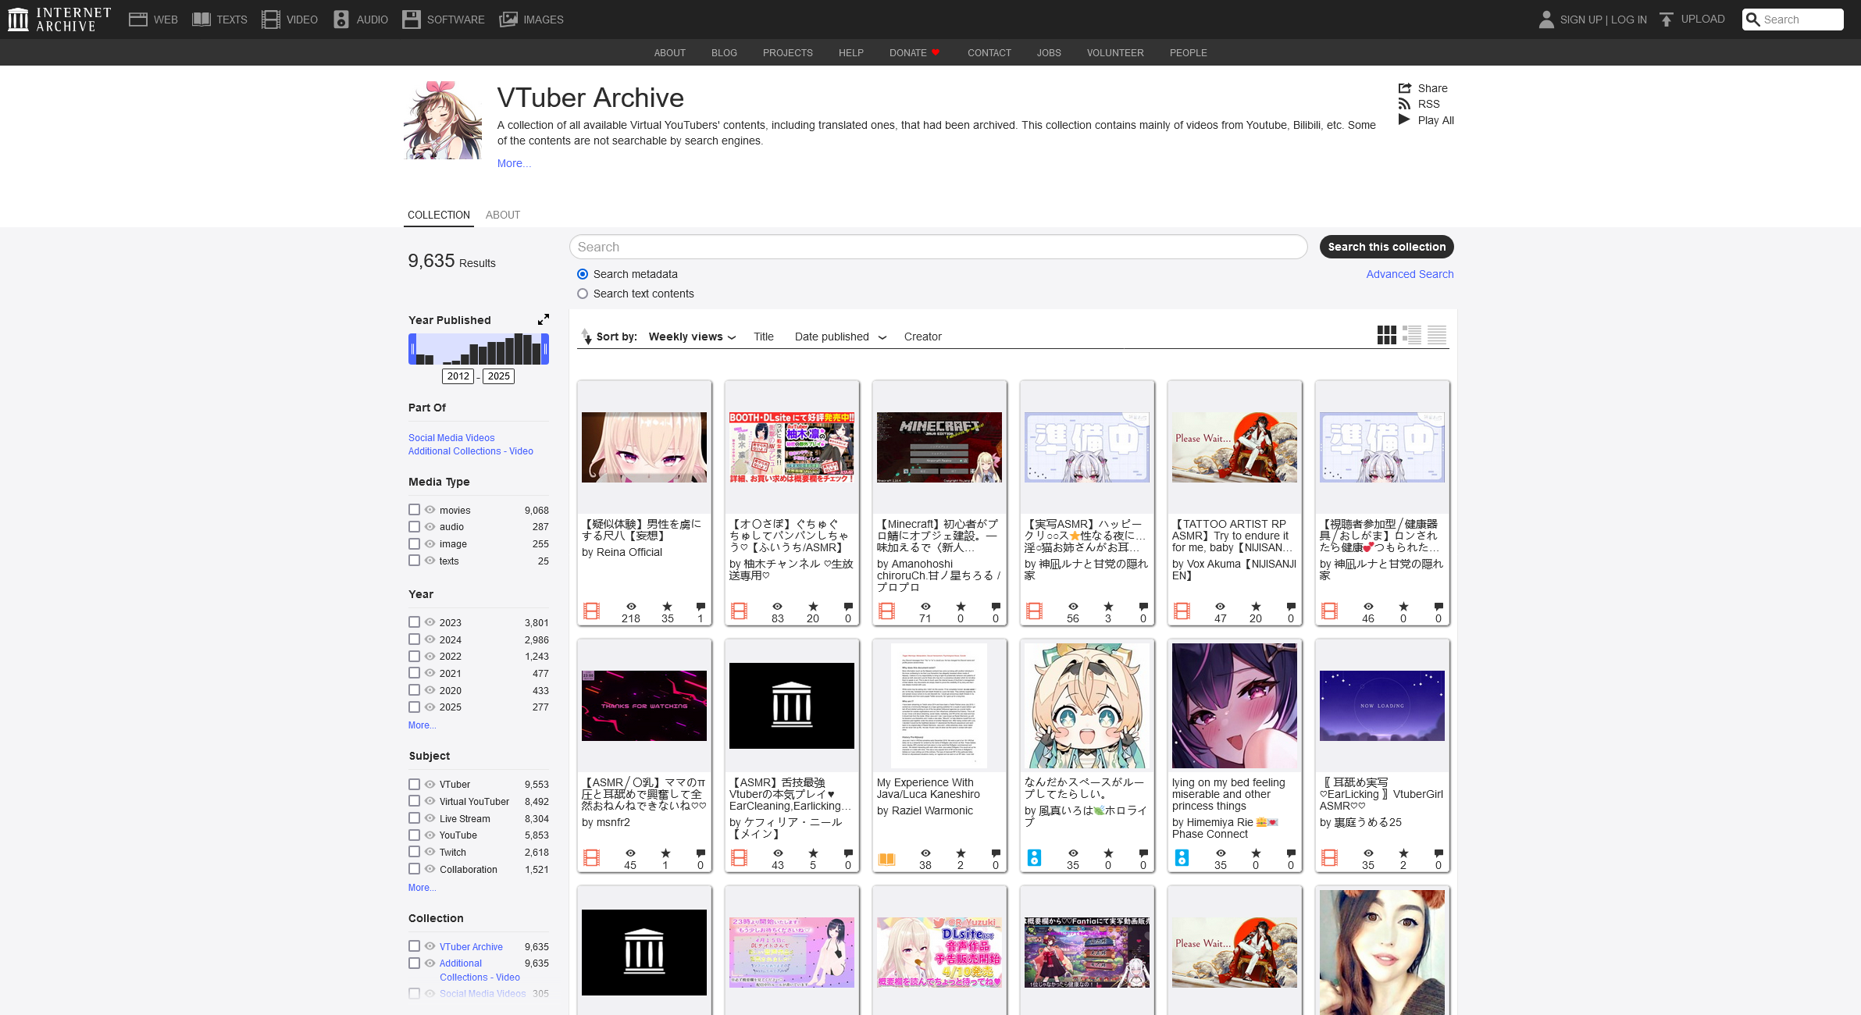Click the Upload arrow icon
The height and width of the screenshot is (1015, 1861).
tap(1667, 20)
